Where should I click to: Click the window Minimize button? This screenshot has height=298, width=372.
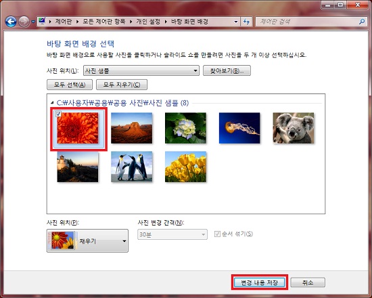[328, 5]
